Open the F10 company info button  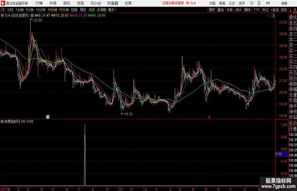[x=257, y=10]
